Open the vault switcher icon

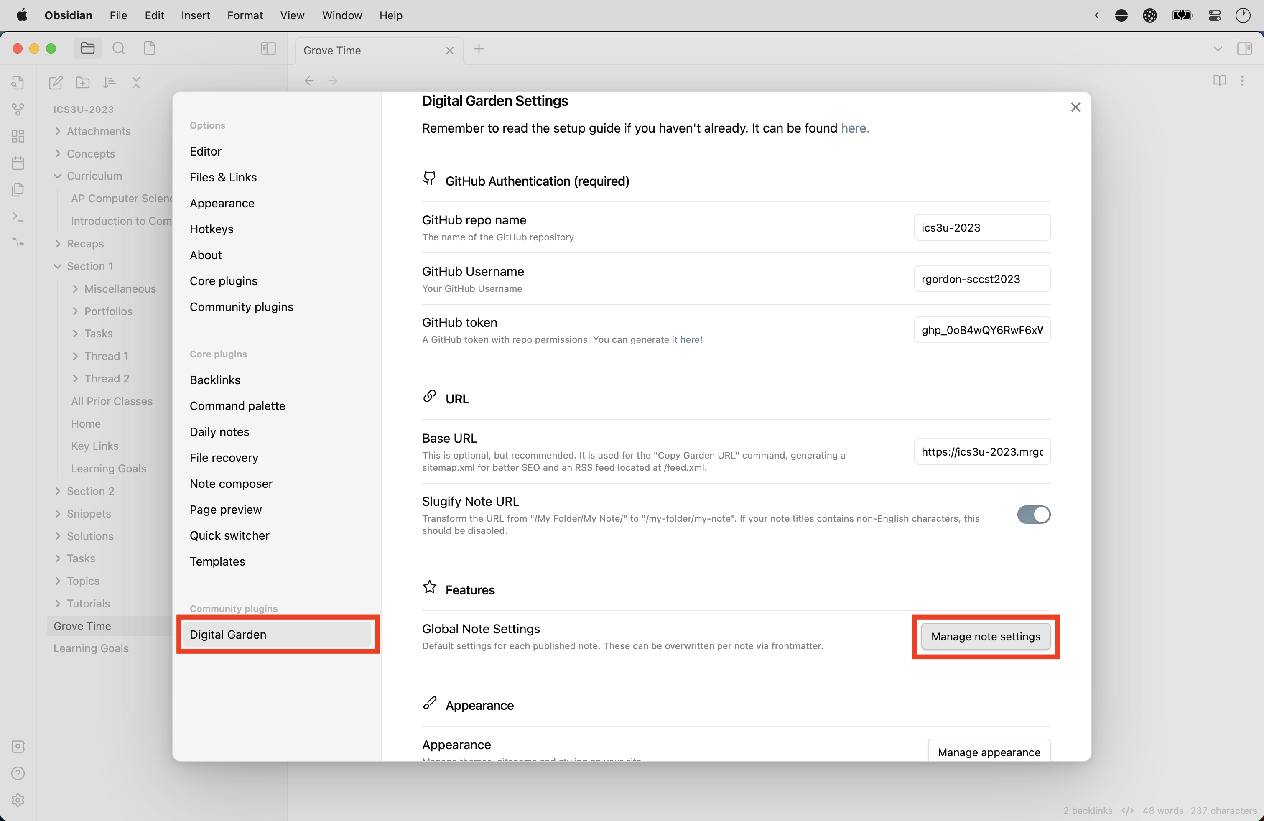(x=18, y=747)
